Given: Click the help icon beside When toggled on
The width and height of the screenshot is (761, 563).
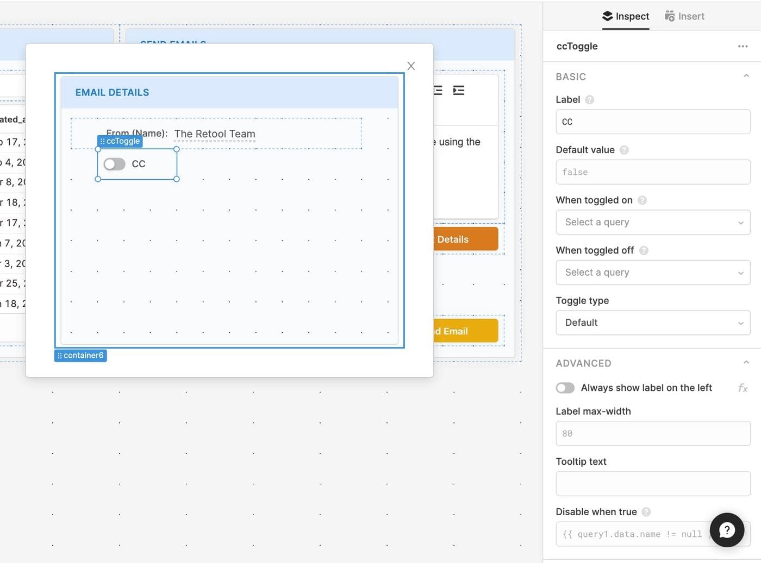Looking at the screenshot, I should point(642,200).
